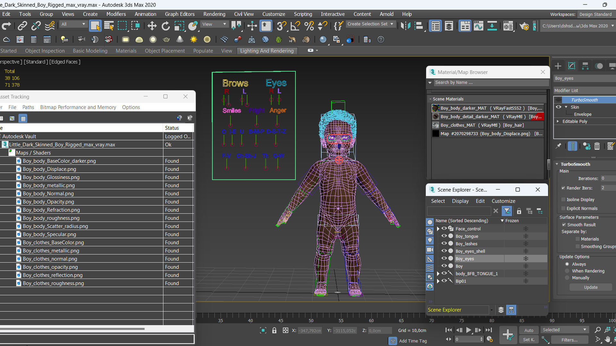Click the Update button
The height and width of the screenshot is (346, 616).
click(591, 287)
